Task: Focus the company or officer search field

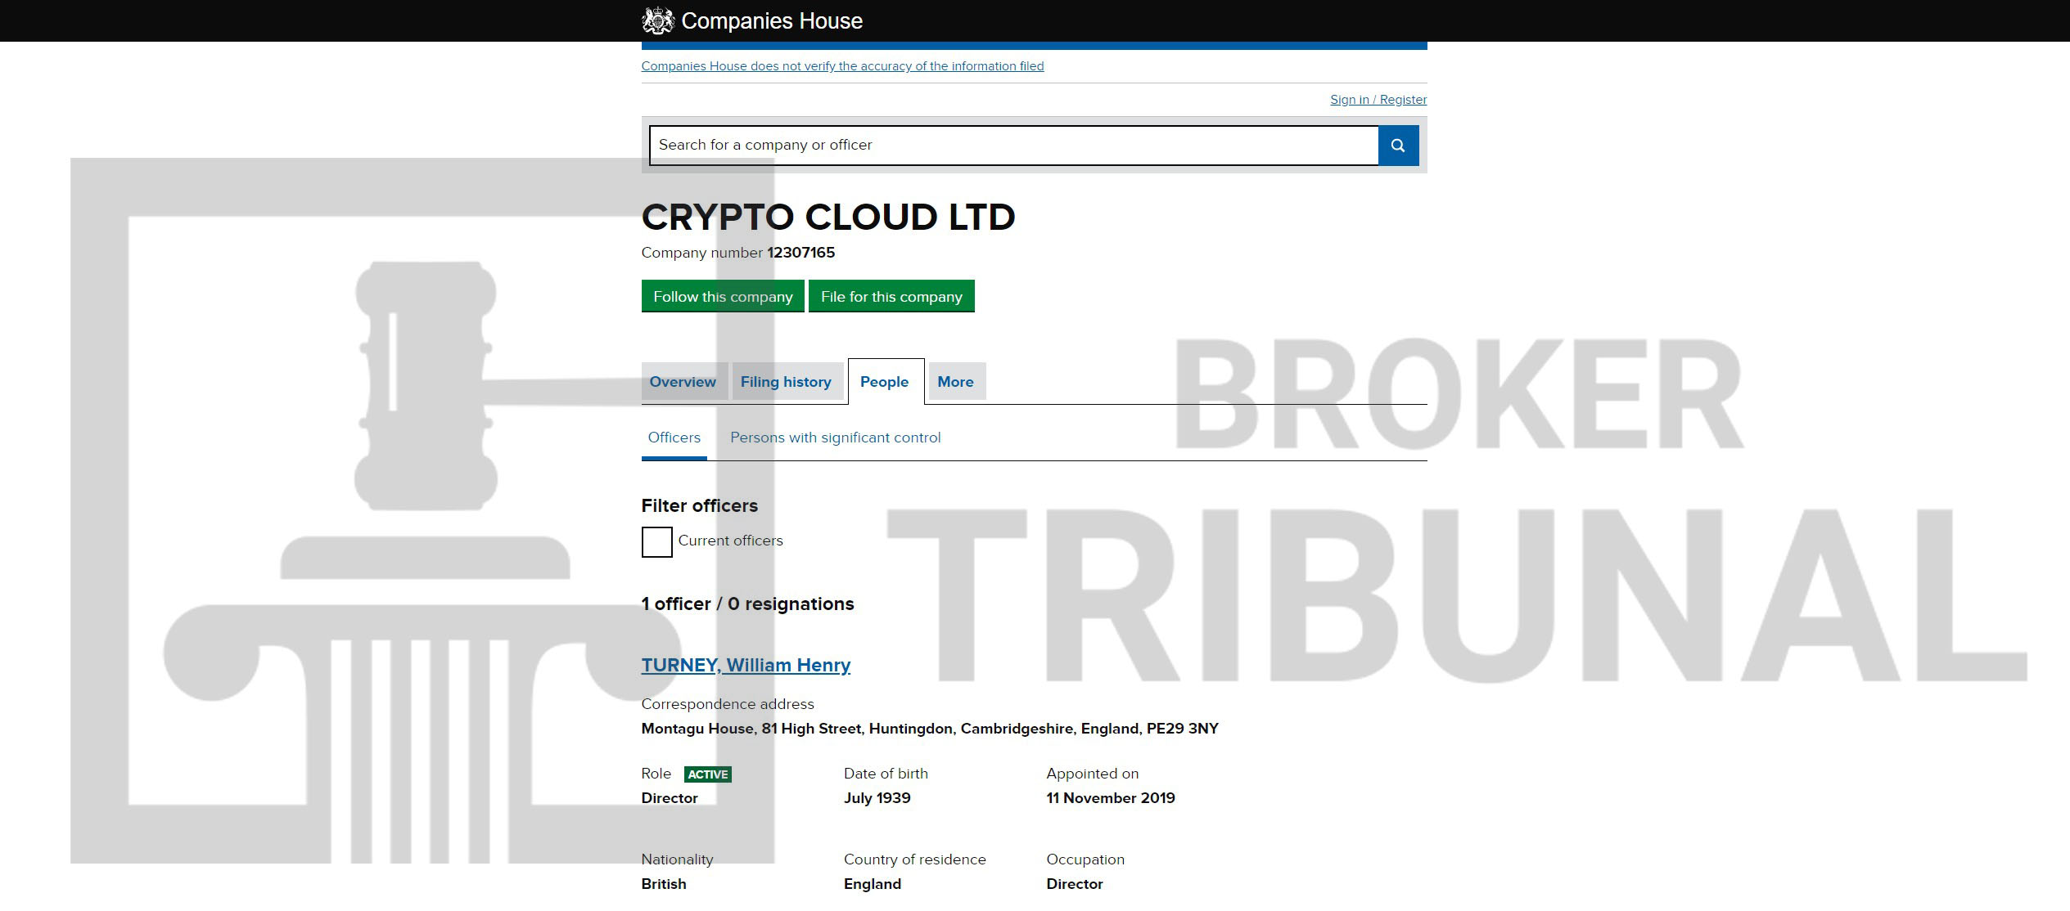Action: coord(1013,145)
